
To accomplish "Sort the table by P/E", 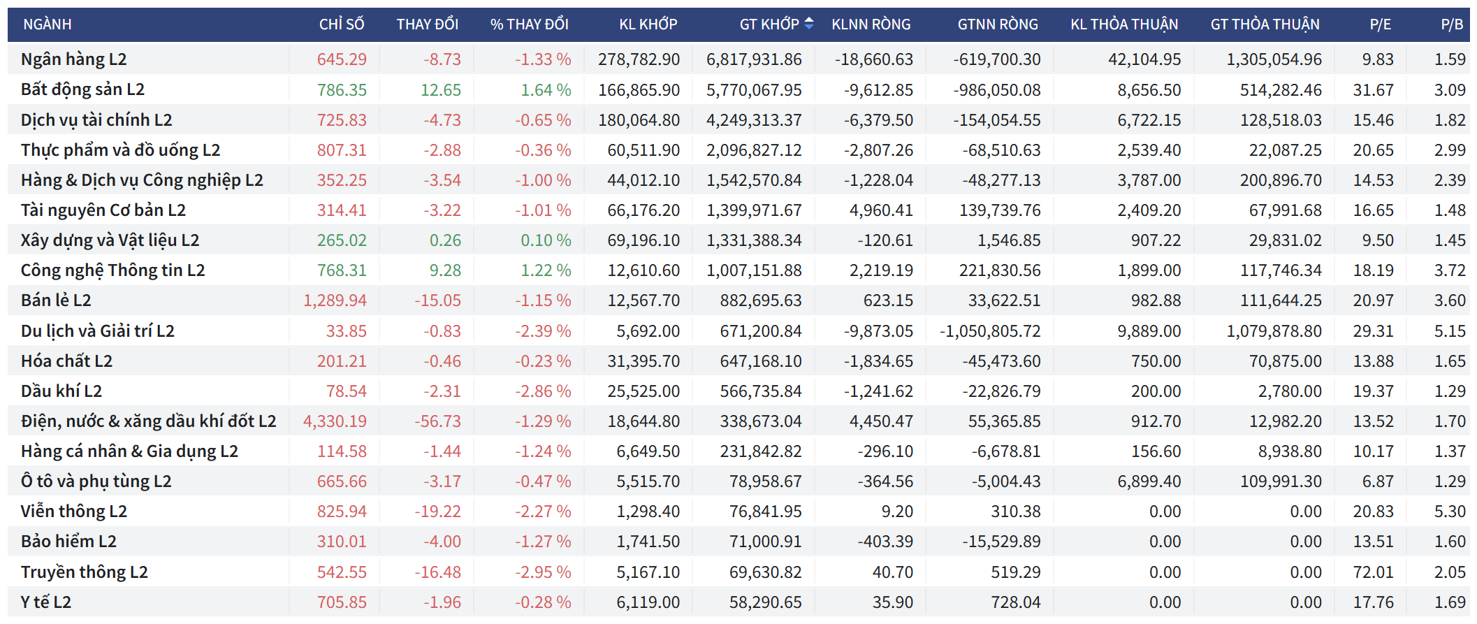I will click(1379, 24).
